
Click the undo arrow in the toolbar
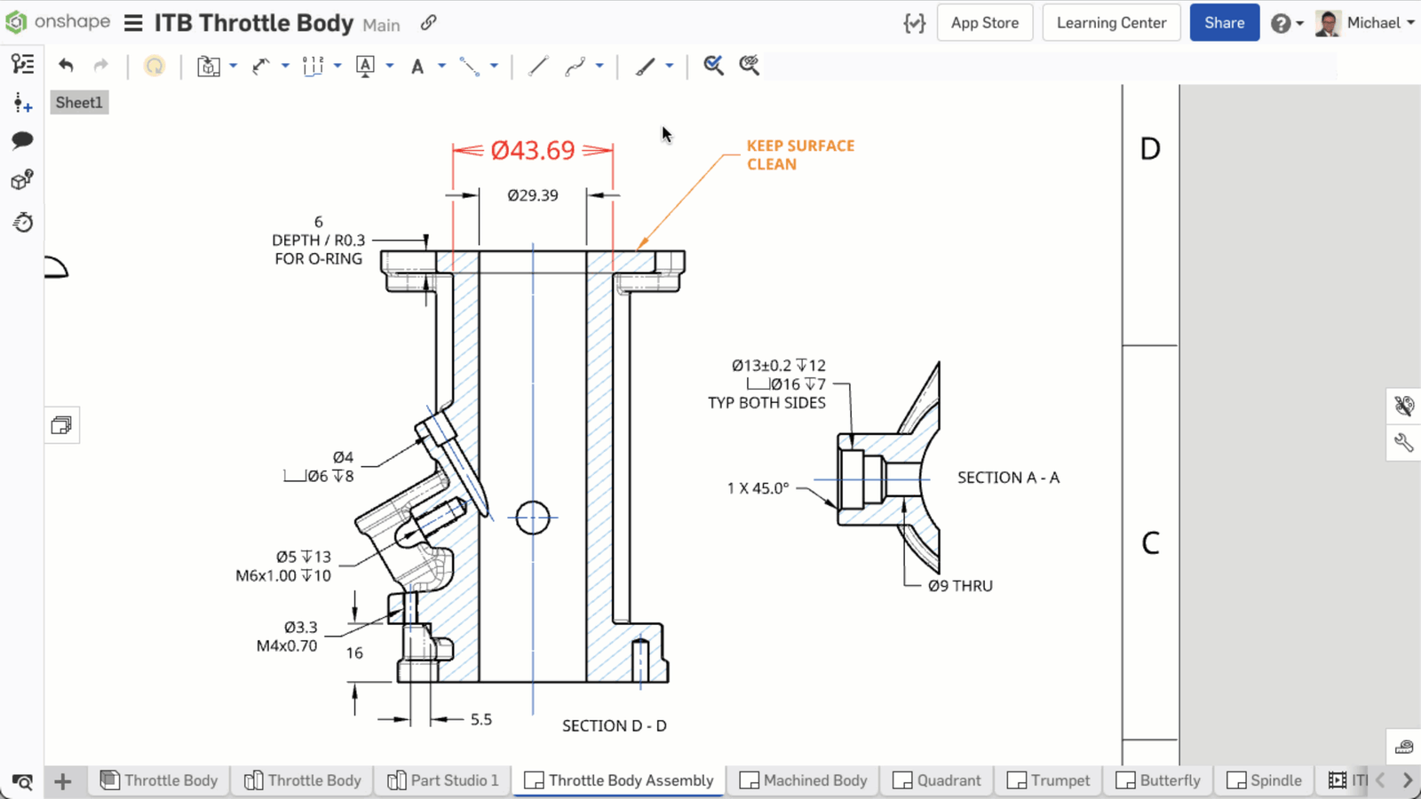point(66,66)
